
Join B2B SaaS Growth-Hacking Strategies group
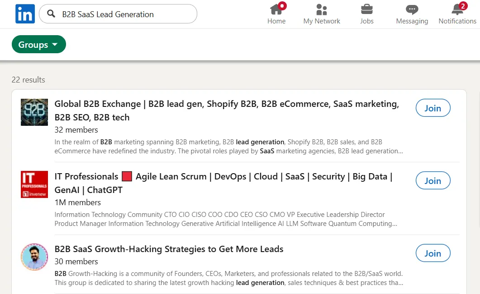pos(433,253)
